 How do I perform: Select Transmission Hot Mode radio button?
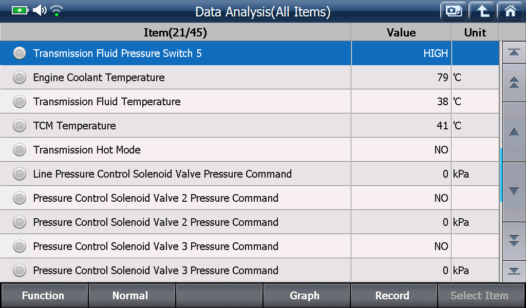point(20,150)
